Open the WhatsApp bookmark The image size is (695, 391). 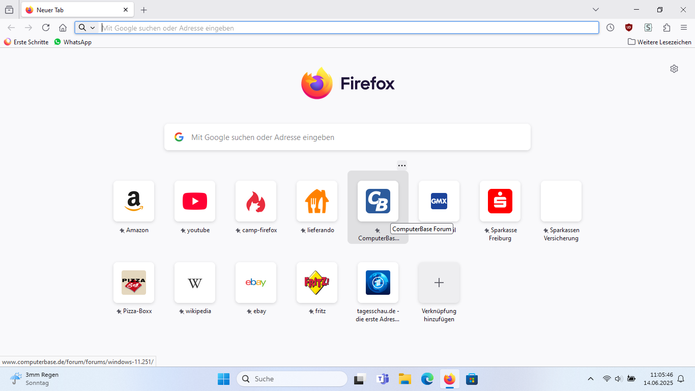tap(73, 42)
